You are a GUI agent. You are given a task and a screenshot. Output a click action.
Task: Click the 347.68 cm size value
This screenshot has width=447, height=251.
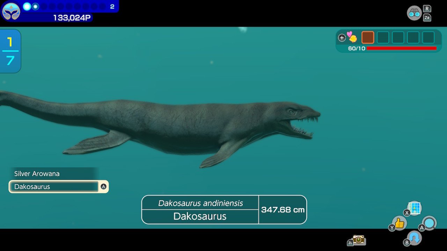[x=283, y=210]
